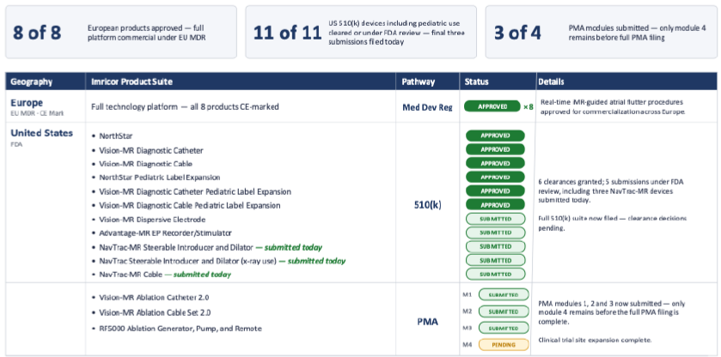
Task: Select the Imricor Product Suite column header
Action: coord(241,82)
